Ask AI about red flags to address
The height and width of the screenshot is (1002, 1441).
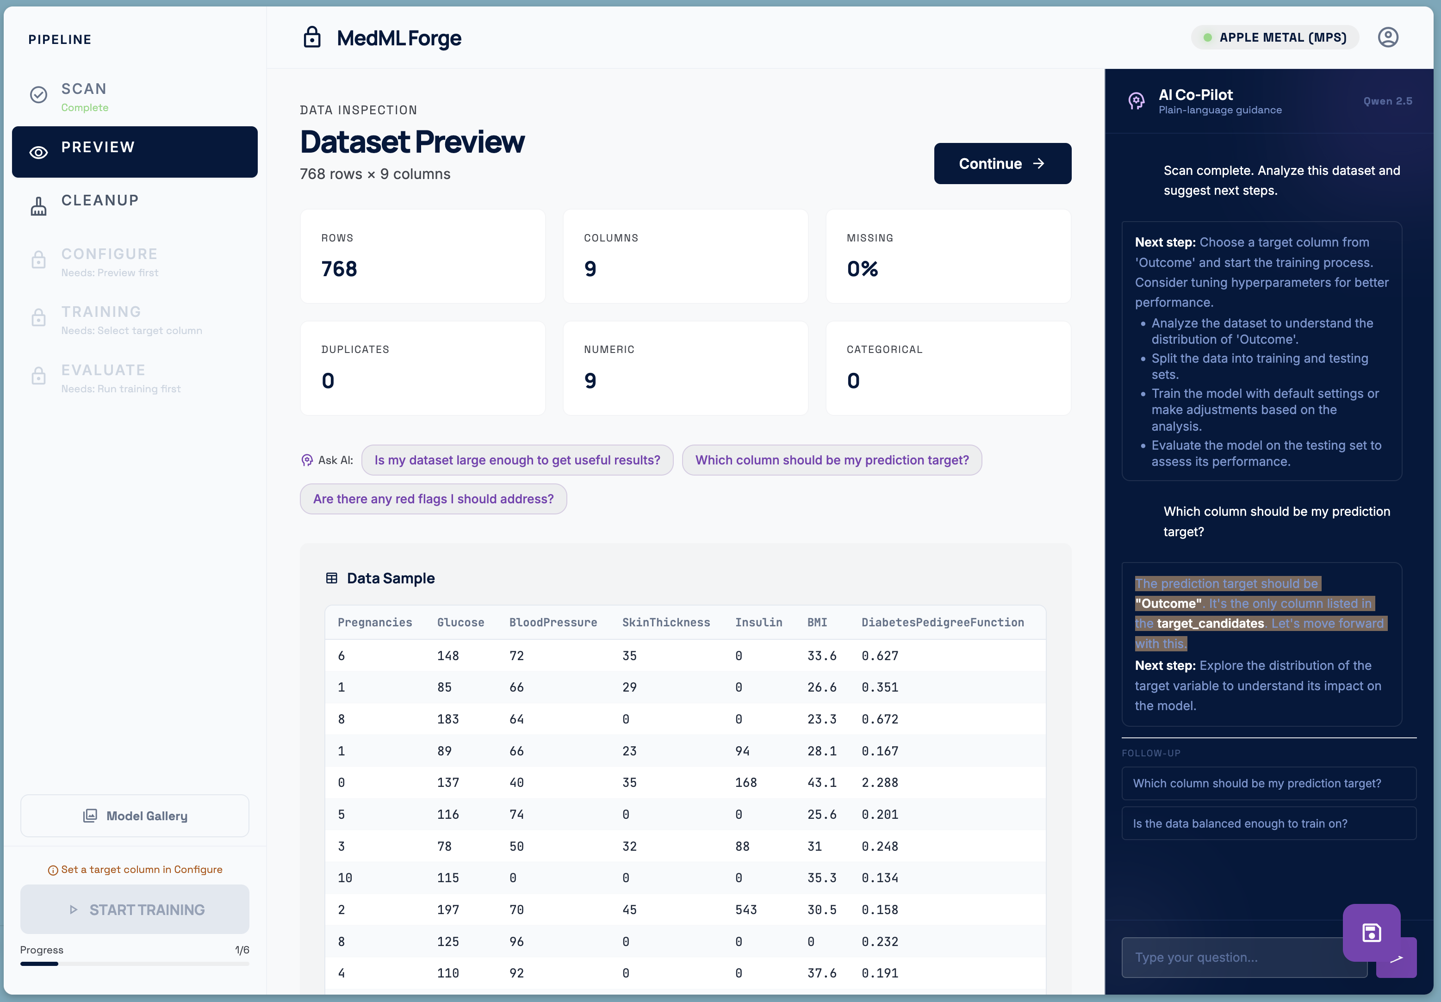(433, 500)
